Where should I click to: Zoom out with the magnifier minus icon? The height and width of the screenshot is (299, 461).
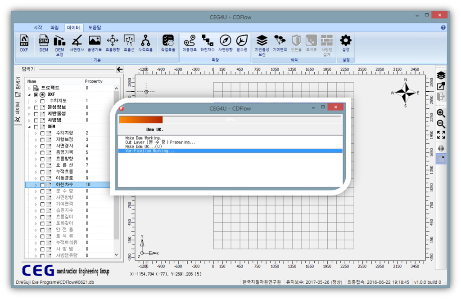click(441, 124)
